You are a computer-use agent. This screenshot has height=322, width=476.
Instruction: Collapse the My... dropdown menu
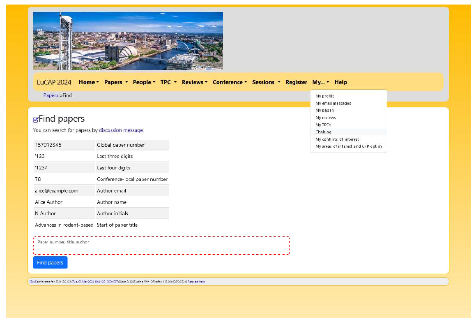[321, 82]
